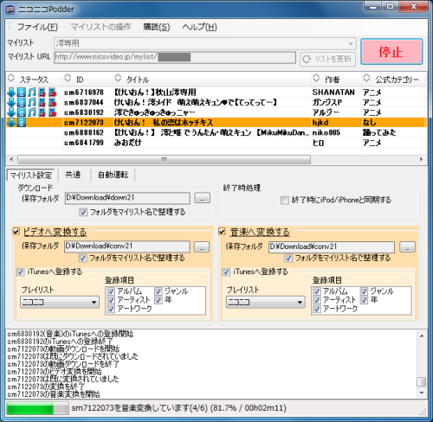
Task: Uncheck アートワーク in music 登録項目
Action: pyautogui.click(x=317, y=309)
